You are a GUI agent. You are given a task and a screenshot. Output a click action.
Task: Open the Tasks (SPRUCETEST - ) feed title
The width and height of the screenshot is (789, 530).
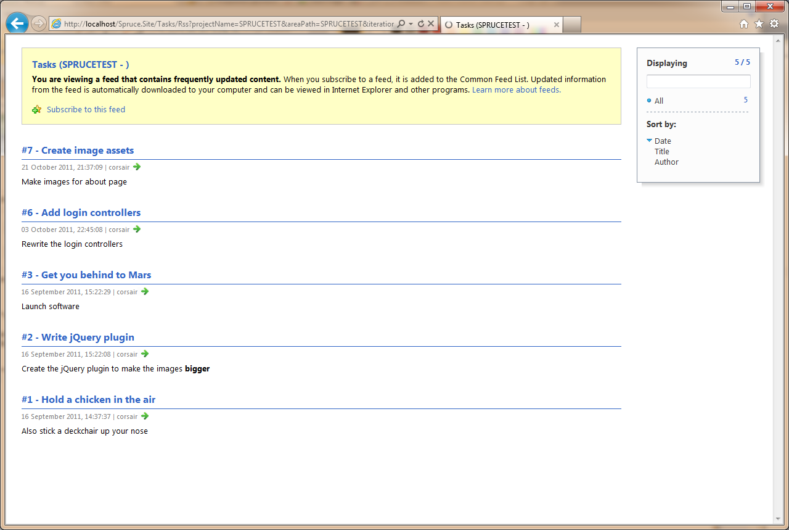click(81, 64)
